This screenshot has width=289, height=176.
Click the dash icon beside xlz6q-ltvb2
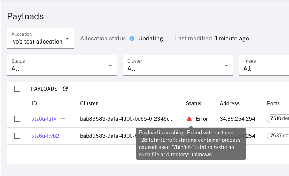coord(64,136)
